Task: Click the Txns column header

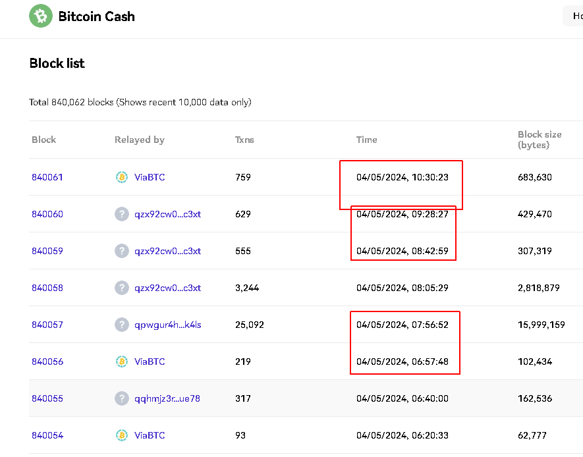Action: click(244, 140)
